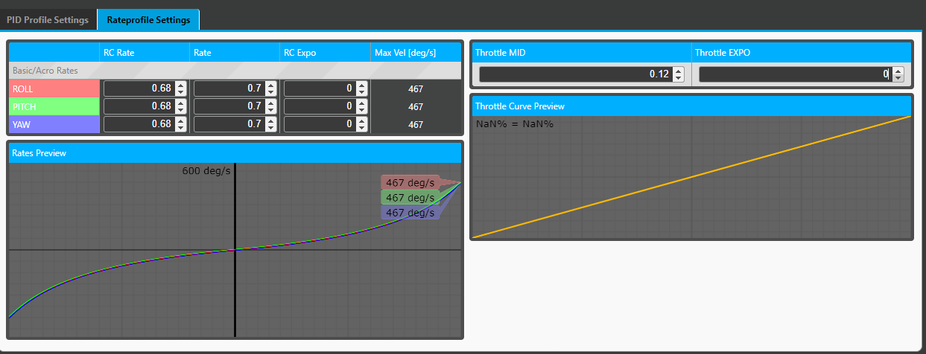Click the ROLL RC Rate input field

[139, 88]
